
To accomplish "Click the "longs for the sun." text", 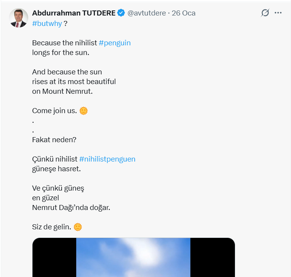I will click(60, 52).
